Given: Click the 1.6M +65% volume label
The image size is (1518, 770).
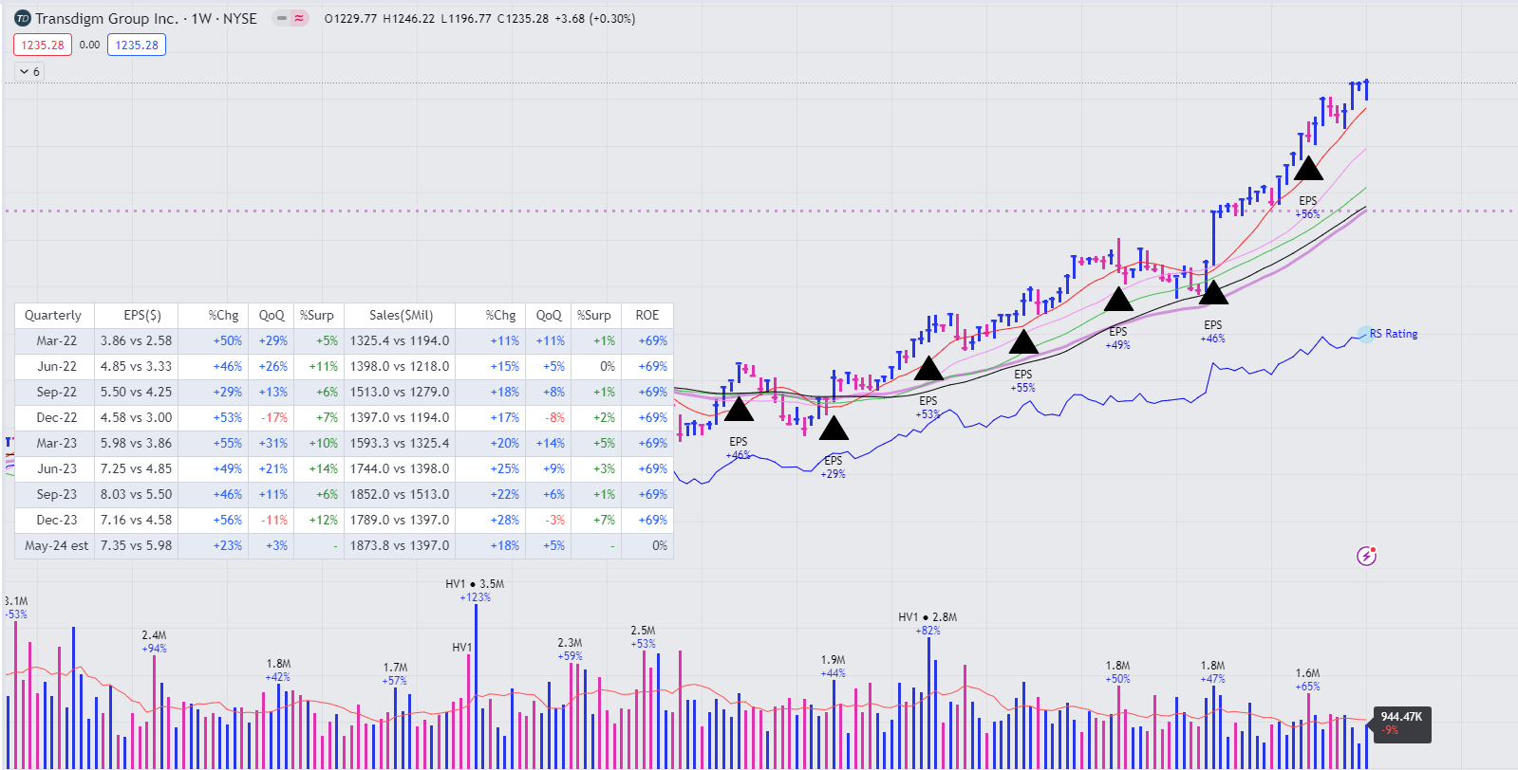Looking at the screenshot, I should [x=1307, y=680].
